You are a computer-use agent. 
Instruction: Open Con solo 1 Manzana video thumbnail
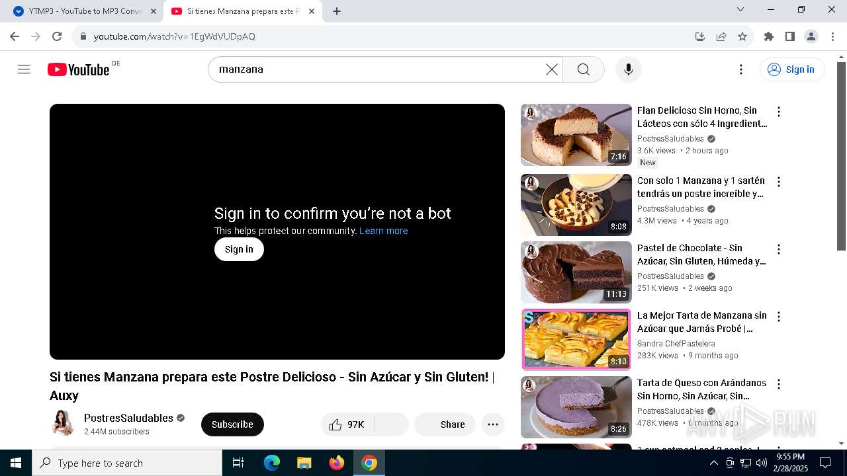click(576, 205)
